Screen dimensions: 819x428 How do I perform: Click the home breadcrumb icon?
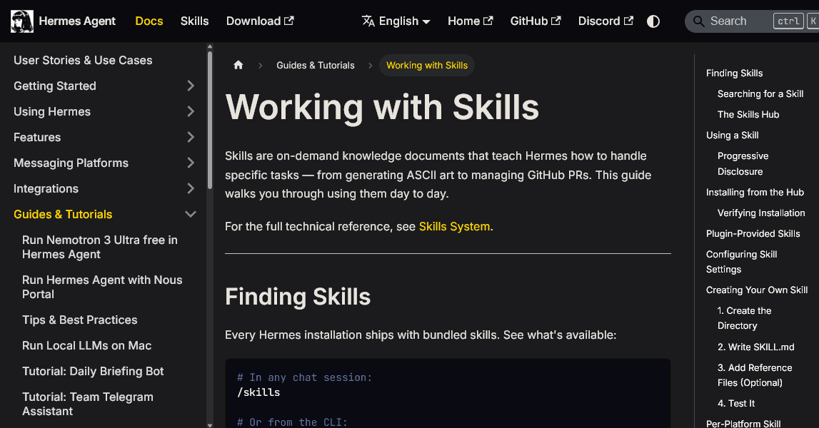click(238, 65)
